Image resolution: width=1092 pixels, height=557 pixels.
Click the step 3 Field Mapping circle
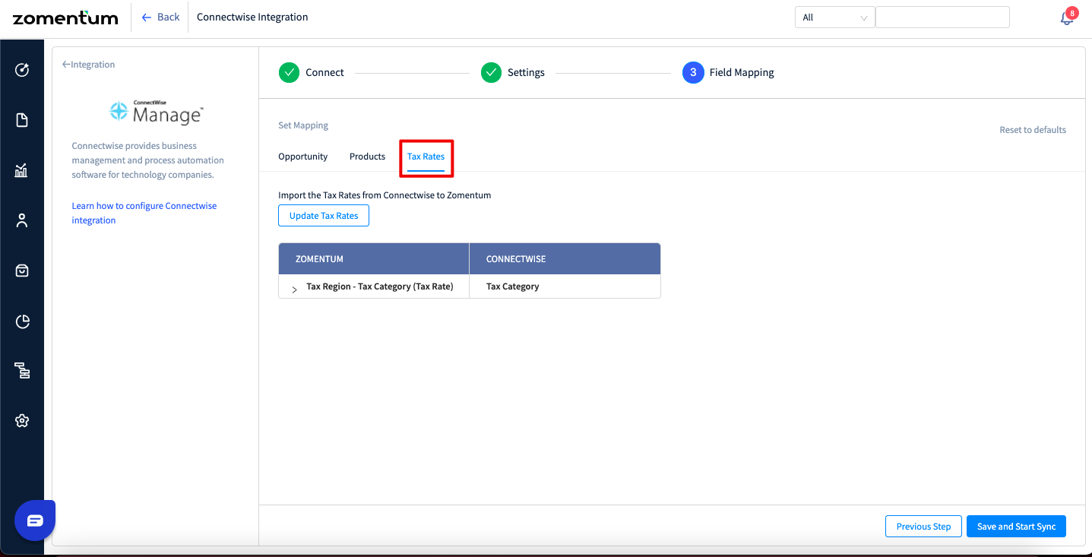(693, 73)
